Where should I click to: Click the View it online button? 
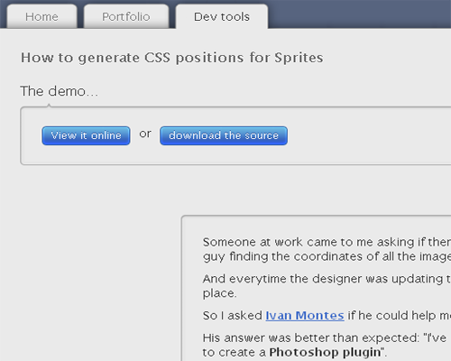pos(86,135)
